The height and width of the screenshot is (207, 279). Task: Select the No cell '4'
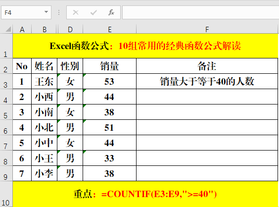[x=22, y=127]
